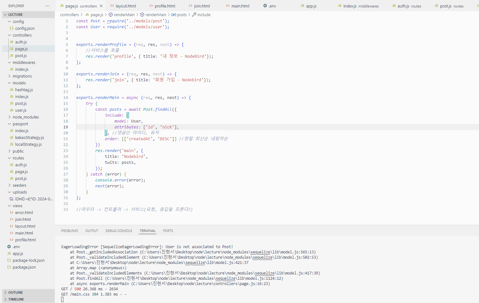
Task: Click the HTML icon of join.html in explorer
Action: point(12,219)
